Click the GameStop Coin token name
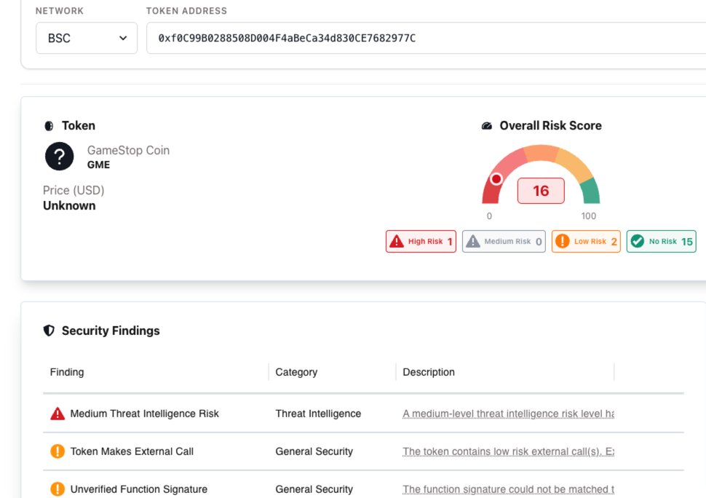706x498 pixels. (x=128, y=151)
